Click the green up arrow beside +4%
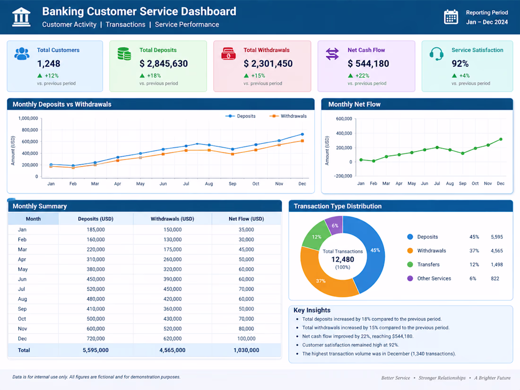Image resolution: width=520 pixels, height=390 pixels. pos(454,76)
